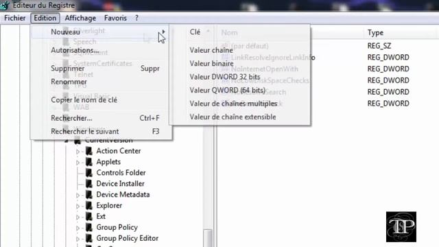This screenshot has width=439, height=247.
Task: Click the tree pane vertical scrollbar thumb
Action: coord(208,238)
